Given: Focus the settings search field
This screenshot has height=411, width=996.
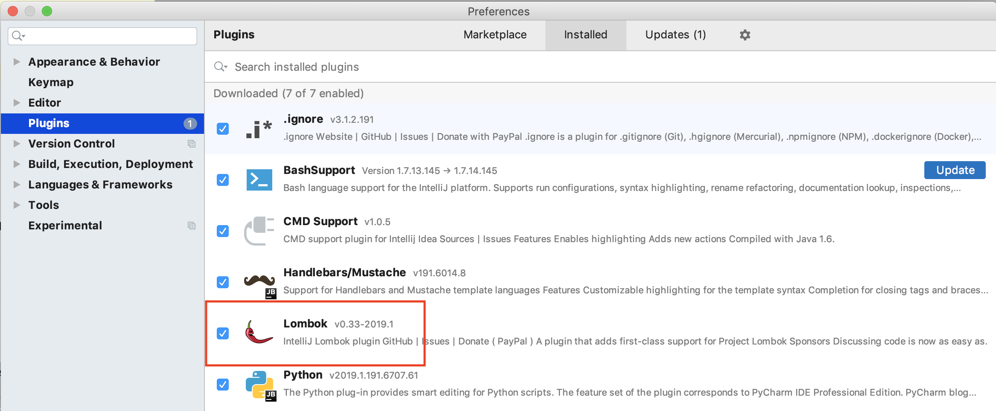Looking at the screenshot, I should coord(102,36).
